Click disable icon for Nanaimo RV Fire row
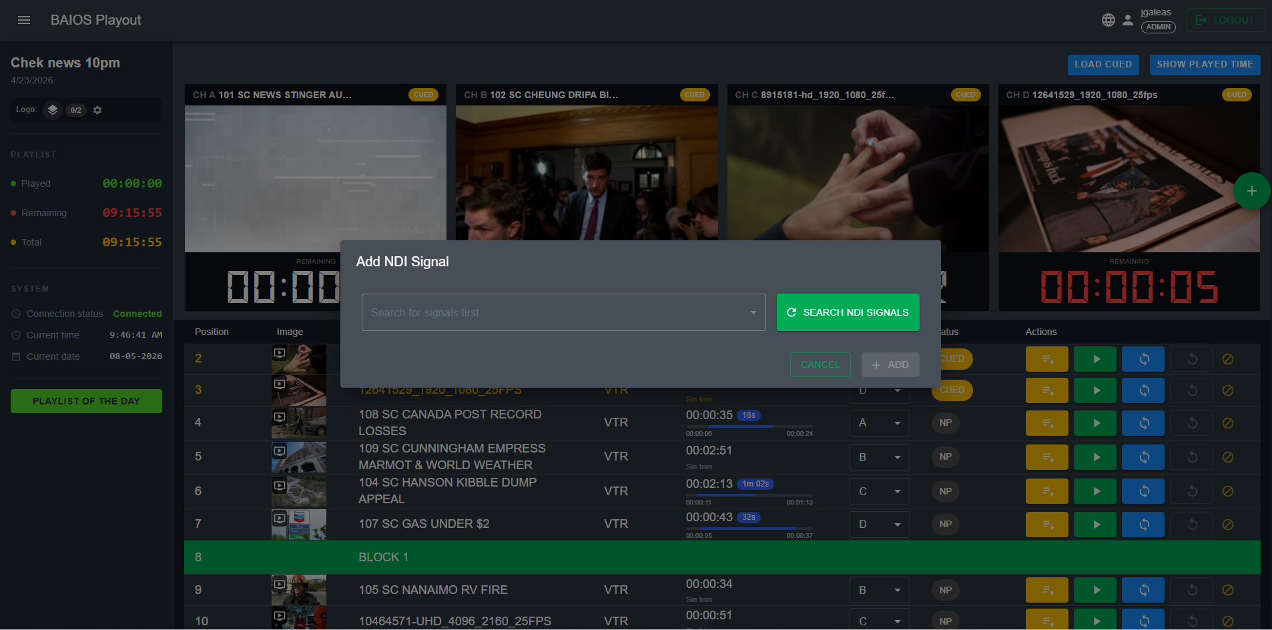 coord(1227,590)
